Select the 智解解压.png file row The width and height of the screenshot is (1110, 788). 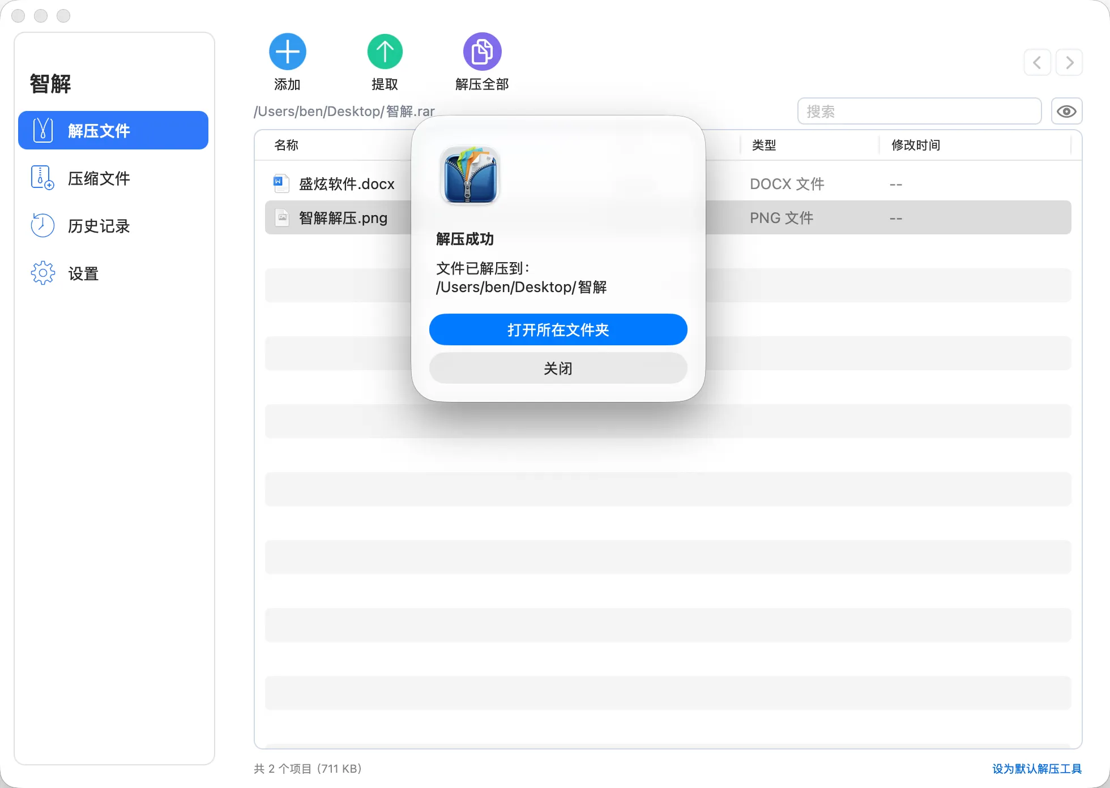[668, 217]
